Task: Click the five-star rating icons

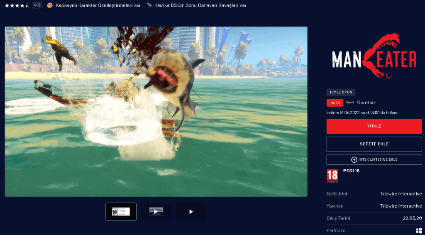Action: click(x=17, y=5)
